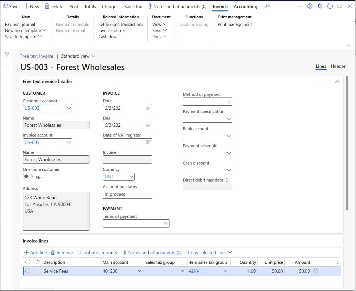Open Invoice account dropdown

[x=69, y=142]
